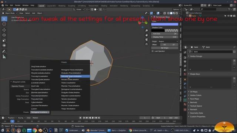The height and width of the screenshot is (133, 237).
Task: Open the Modifier (wrench) properties tab
Action: tap(185, 83)
